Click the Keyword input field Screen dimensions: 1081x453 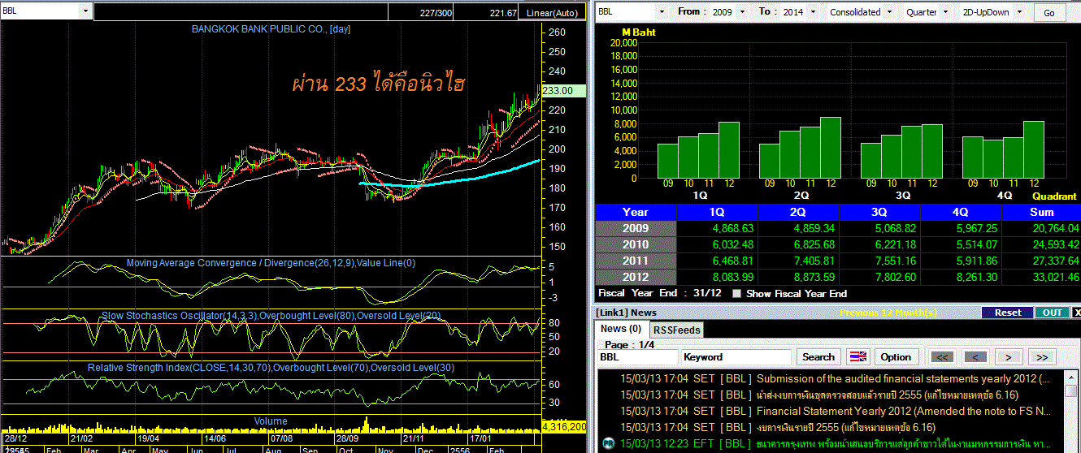[736, 357]
